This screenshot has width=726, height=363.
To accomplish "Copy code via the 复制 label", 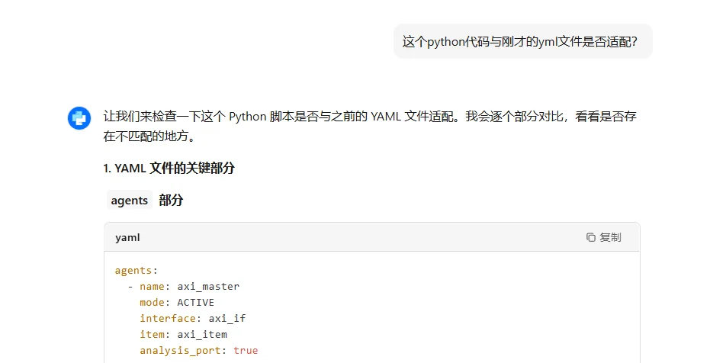I will click(610, 237).
